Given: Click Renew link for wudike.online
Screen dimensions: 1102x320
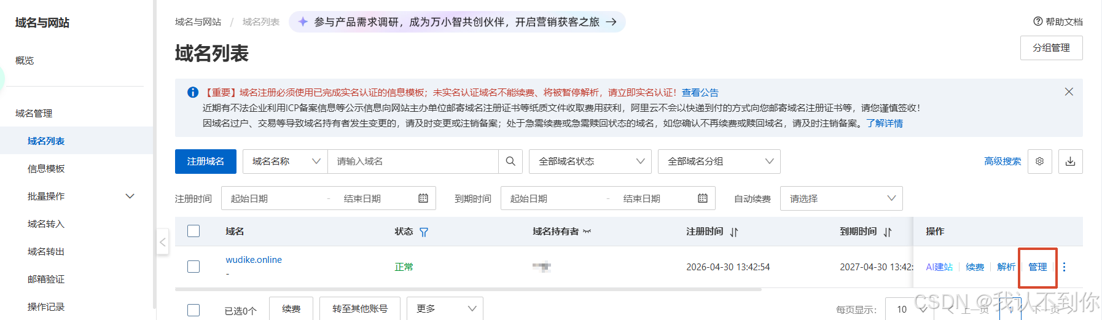Looking at the screenshot, I should coord(975,267).
